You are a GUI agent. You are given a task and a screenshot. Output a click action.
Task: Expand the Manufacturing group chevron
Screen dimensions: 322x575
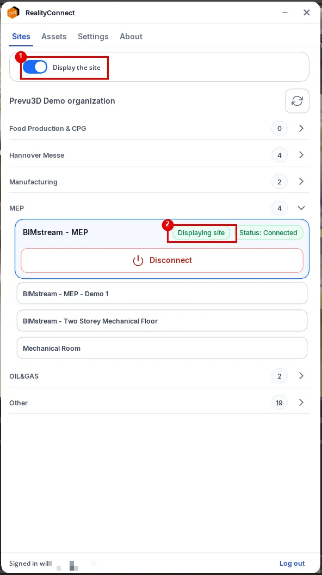tap(301, 182)
